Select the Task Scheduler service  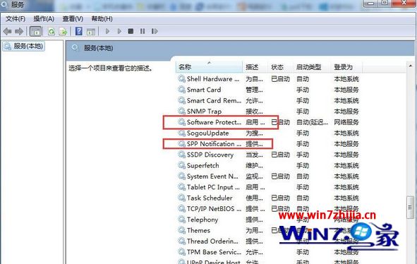pyautogui.click(x=210, y=198)
